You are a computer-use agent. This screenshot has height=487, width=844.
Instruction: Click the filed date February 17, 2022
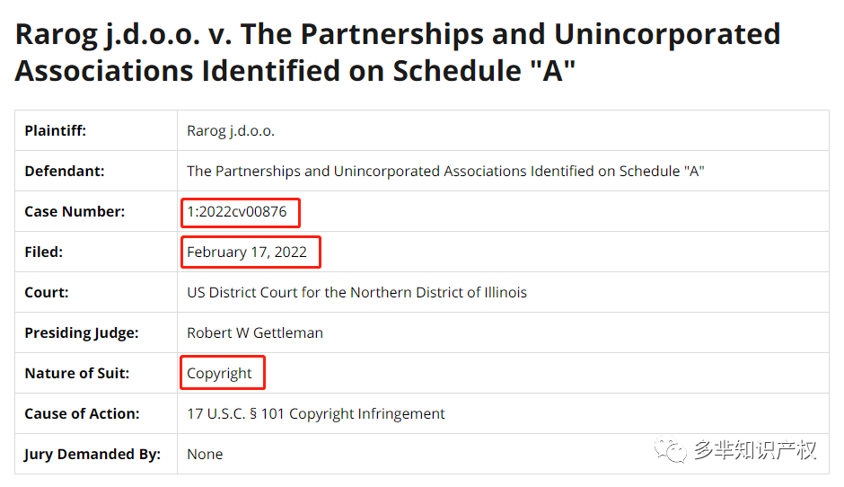(x=247, y=252)
